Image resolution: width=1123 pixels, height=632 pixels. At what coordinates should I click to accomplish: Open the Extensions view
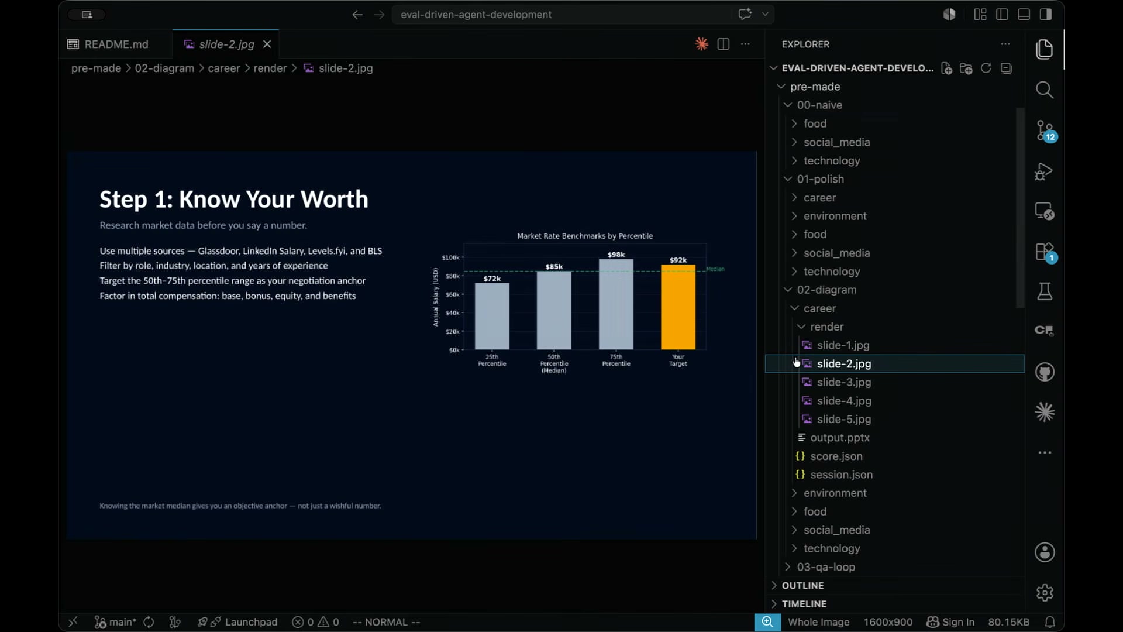pos(1045,252)
